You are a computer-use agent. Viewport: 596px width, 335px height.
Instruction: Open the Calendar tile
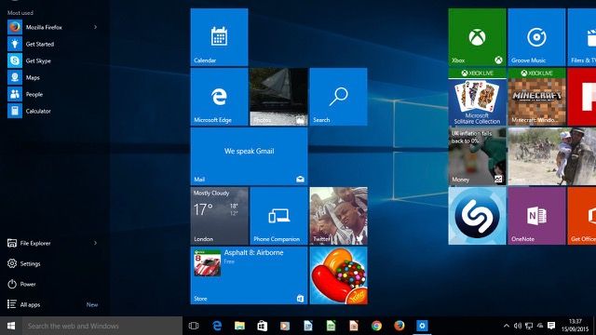220,37
